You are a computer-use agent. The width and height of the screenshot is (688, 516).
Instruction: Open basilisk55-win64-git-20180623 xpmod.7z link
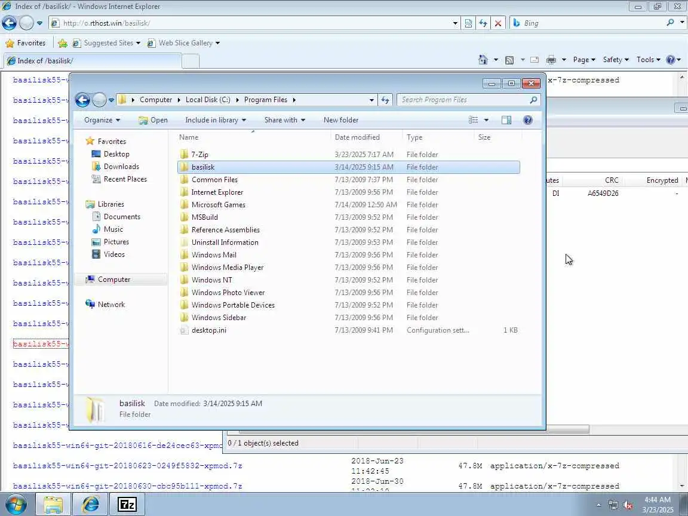(x=127, y=466)
